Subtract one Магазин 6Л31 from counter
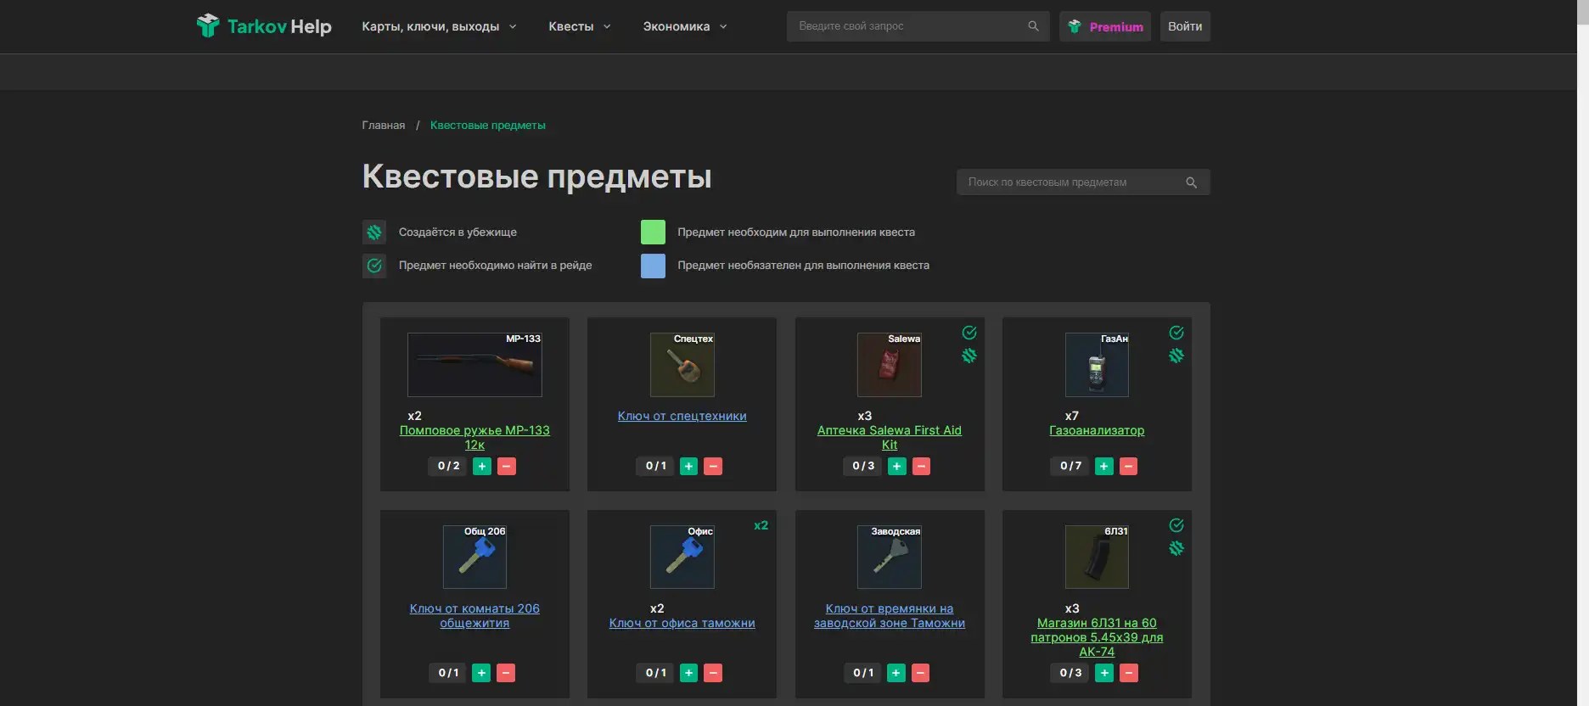The width and height of the screenshot is (1589, 706). coord(1129,673)
